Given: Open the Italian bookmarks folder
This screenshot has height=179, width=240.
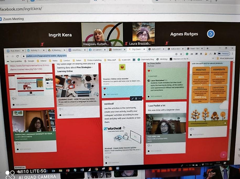Looking at the screenshot, I should [77, 60].
